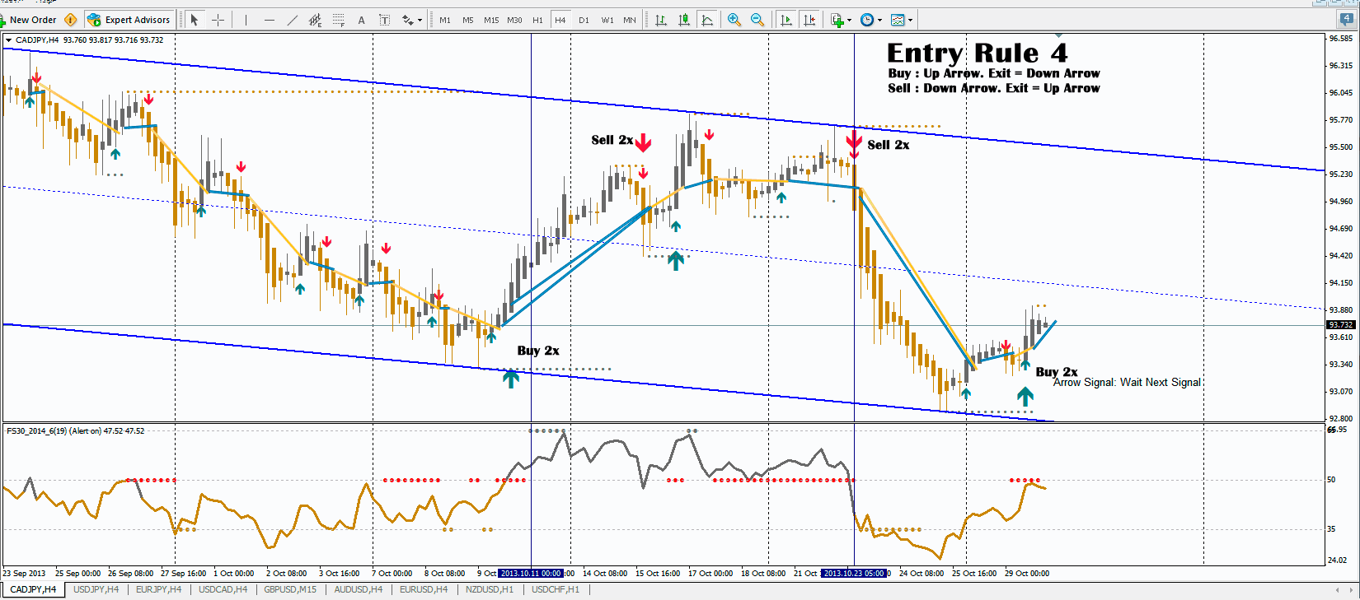Screen dimensions: 1360x600
Task: Open the GBPUSD,M15 chart tab
Action: (289, 589)
